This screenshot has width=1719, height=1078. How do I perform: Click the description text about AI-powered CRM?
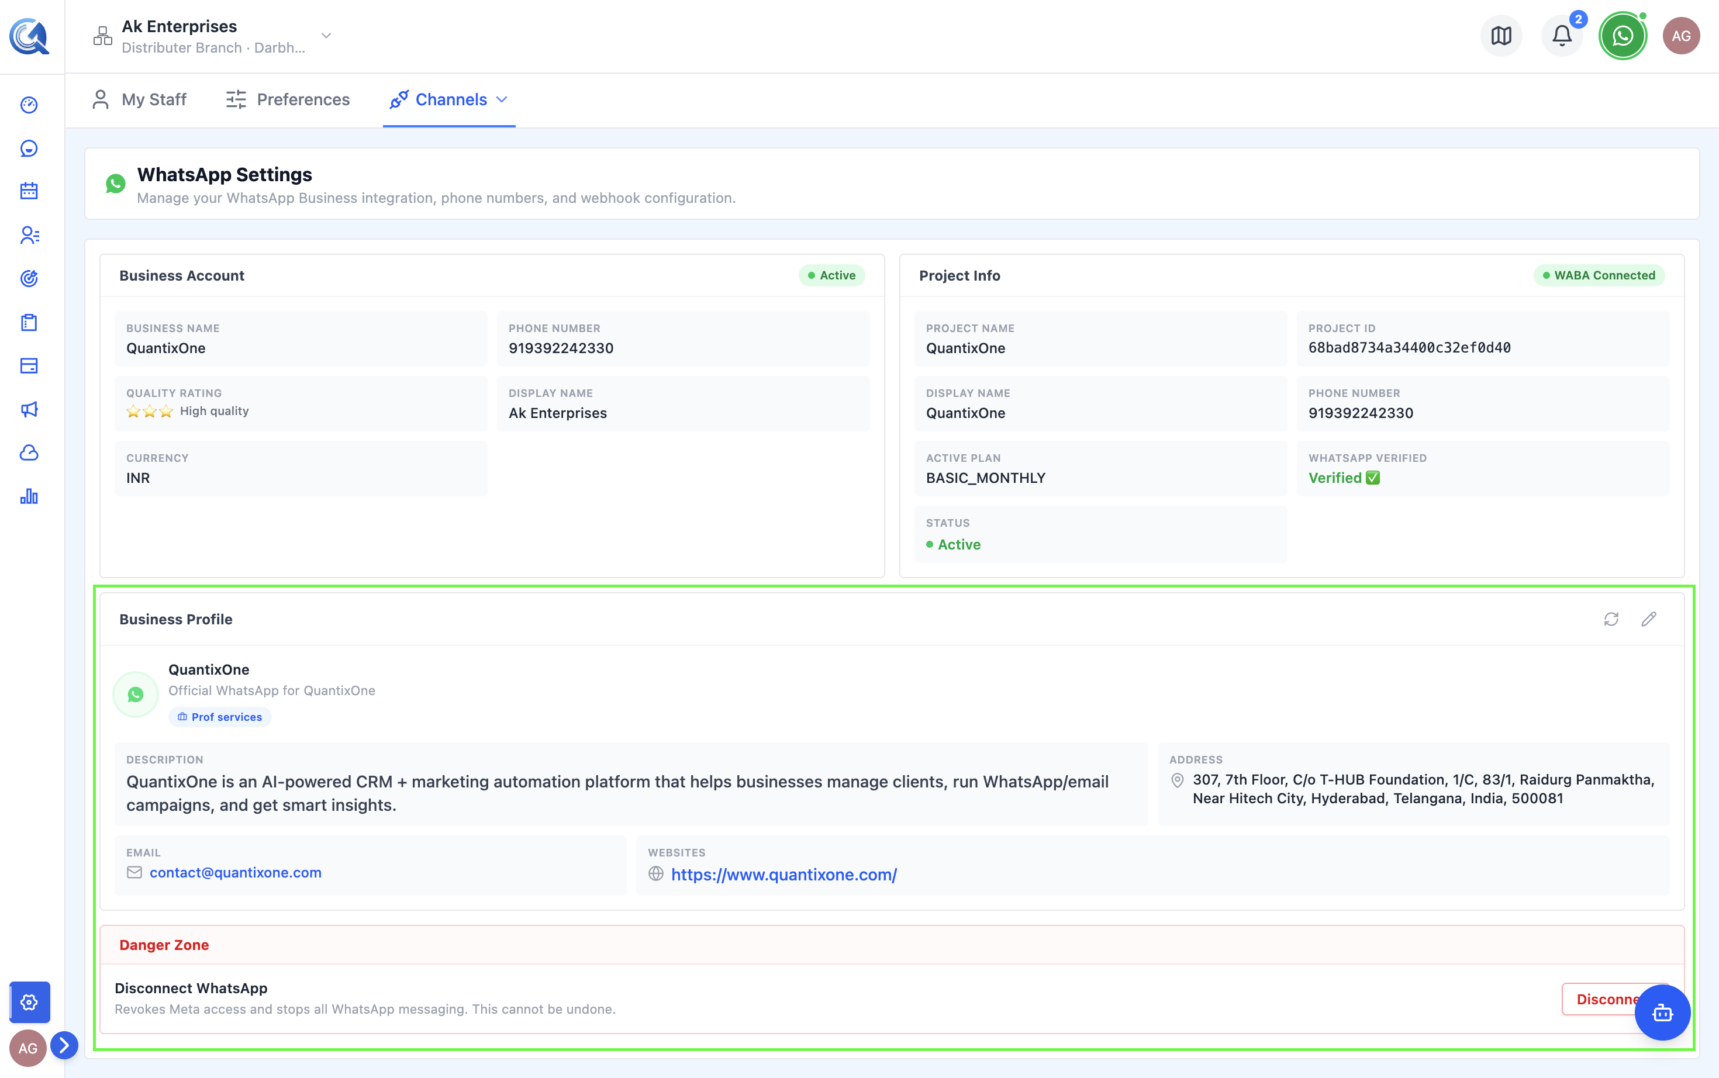point(617,793)
